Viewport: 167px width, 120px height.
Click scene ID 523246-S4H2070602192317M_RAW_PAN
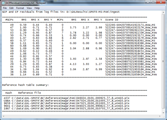[131, 38]
